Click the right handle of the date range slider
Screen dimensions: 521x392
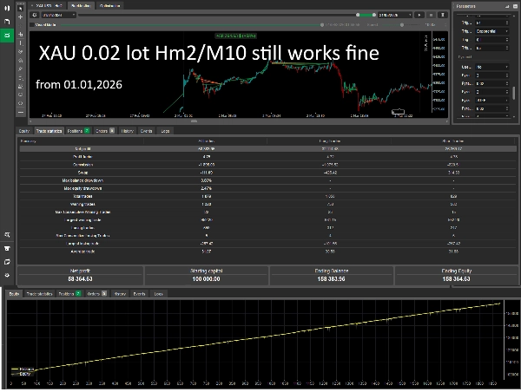click(x=374, y=15)
